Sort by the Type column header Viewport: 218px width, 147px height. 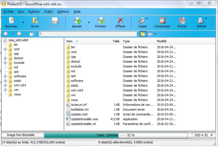point(138,41)
